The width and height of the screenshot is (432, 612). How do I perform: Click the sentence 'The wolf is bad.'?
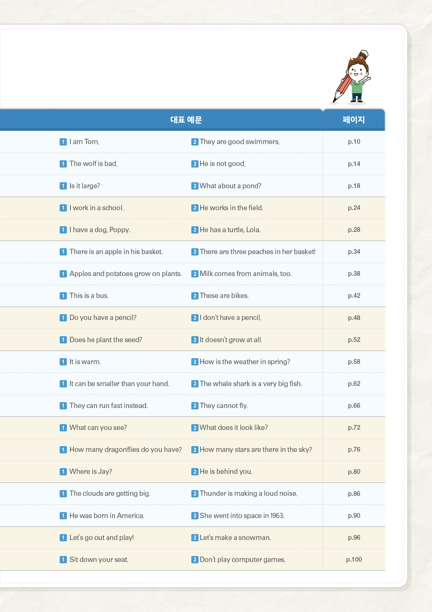pyautogui.click(x=93, y=164)
